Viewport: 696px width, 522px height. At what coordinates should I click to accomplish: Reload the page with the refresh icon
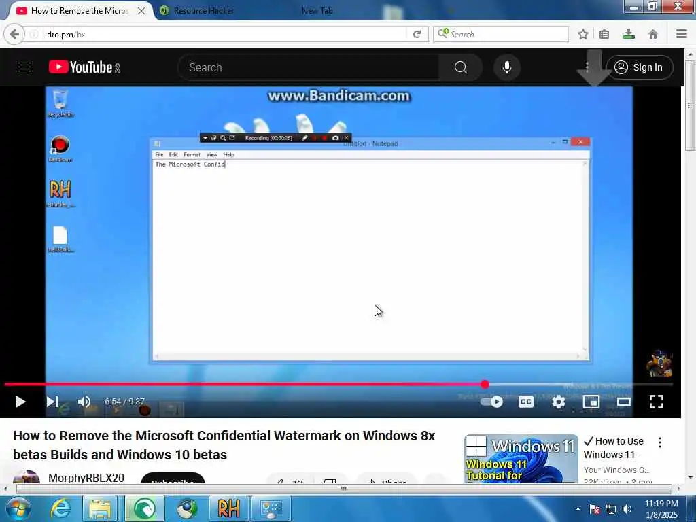coord(417,34)
